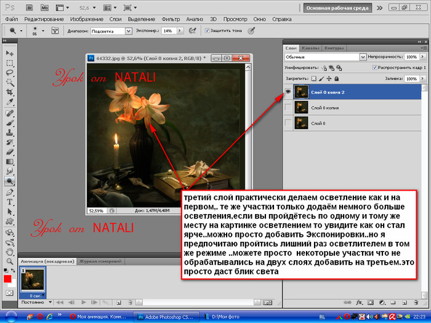Open the brush preset picker arrow
431x323 pixels.
click(43, 31)
